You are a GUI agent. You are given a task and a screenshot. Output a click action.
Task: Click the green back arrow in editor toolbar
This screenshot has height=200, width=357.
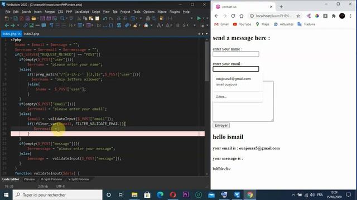tap(7, 26)
